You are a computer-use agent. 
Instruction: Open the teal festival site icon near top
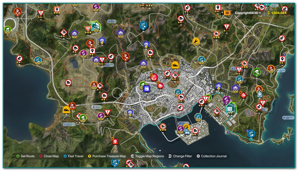pyautogui.click(x=95, y=26)
